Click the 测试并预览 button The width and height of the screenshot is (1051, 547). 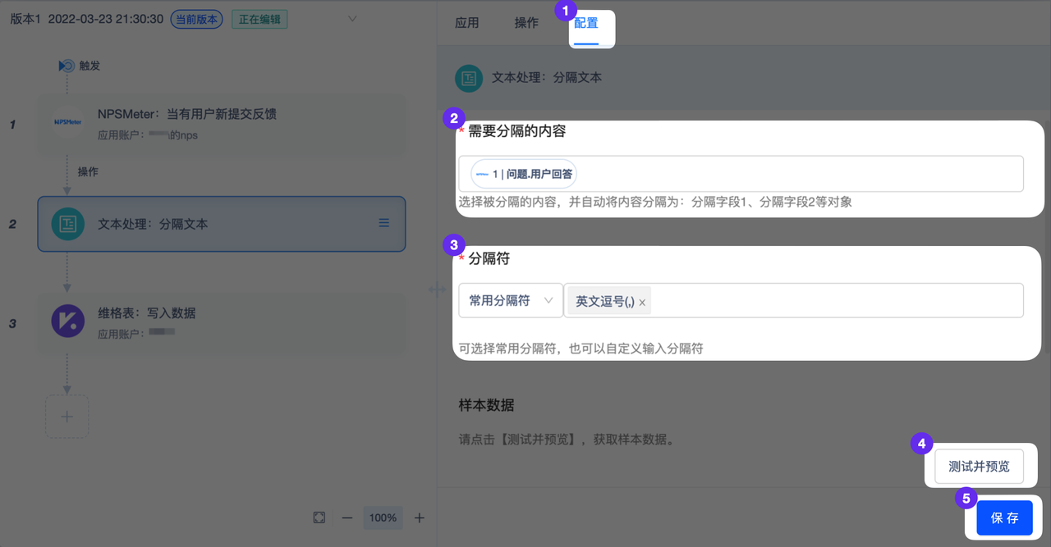click(979, 467)
